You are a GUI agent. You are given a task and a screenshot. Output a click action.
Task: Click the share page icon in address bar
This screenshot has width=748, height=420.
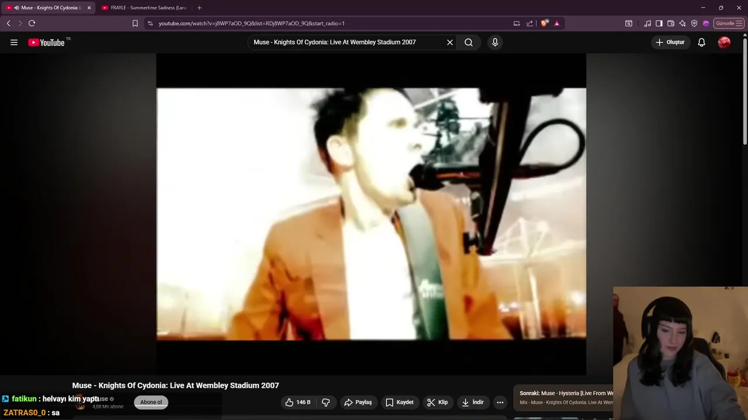tap(529, 23)
